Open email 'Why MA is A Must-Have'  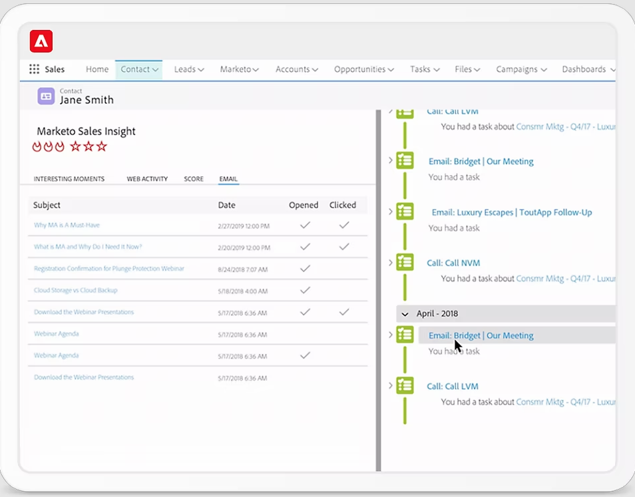(67, 225)
